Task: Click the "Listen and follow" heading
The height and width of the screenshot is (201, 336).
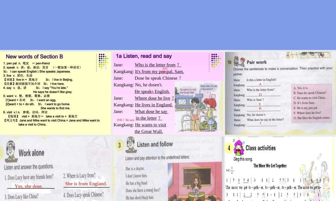Action: [155, 144]
